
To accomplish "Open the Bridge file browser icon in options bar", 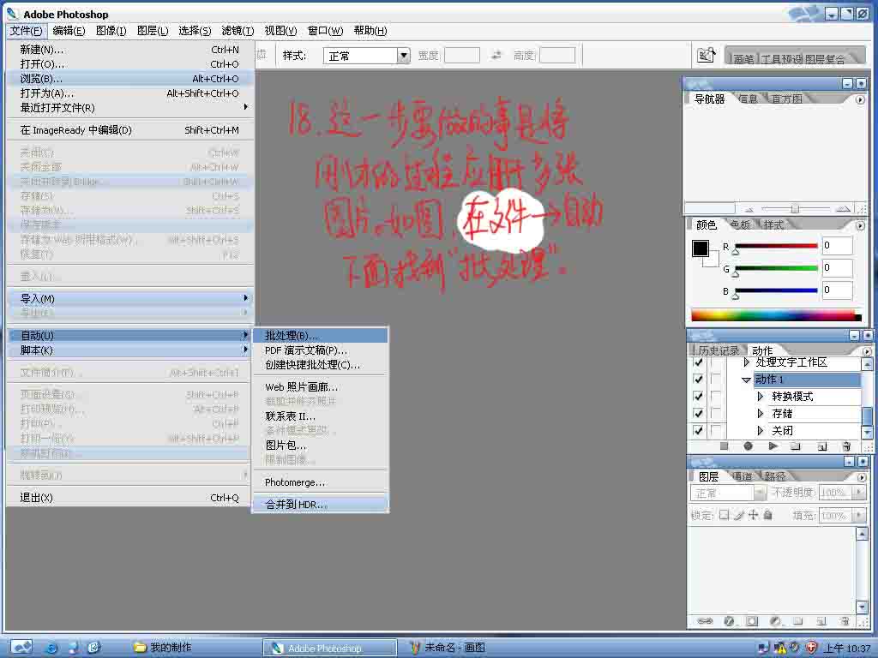I will click(x=705, y=56).
